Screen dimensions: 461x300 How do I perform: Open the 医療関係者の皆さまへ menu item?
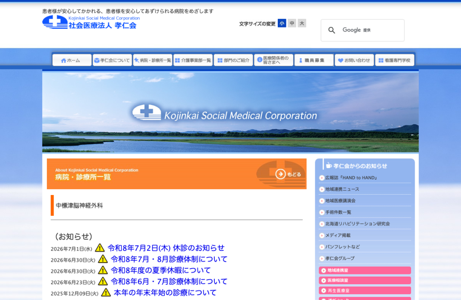pyautogui.click(x=274, y=60)
